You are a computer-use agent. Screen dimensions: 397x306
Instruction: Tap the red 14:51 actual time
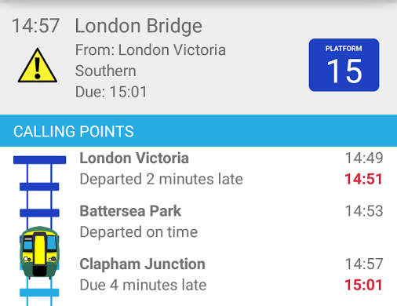coord(363,179)
